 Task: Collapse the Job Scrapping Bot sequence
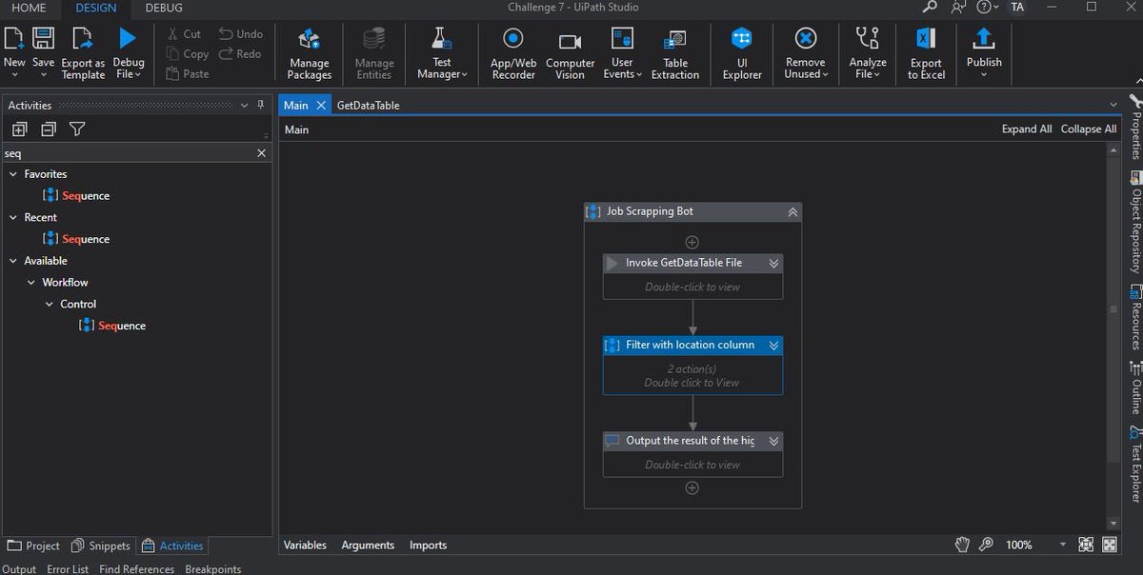coord(792,212)
